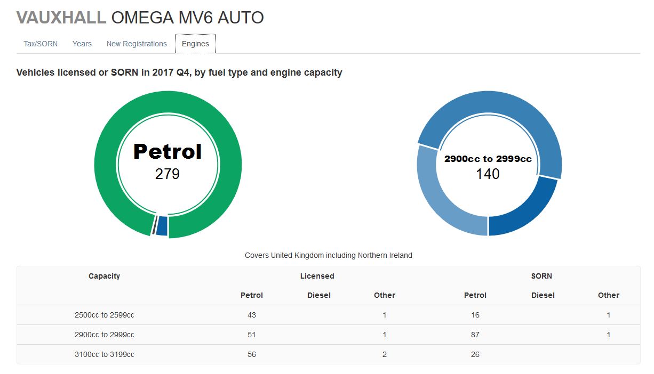654x374 pixels.
Task: Switch to the Years tab
Action: click(82, 44)
